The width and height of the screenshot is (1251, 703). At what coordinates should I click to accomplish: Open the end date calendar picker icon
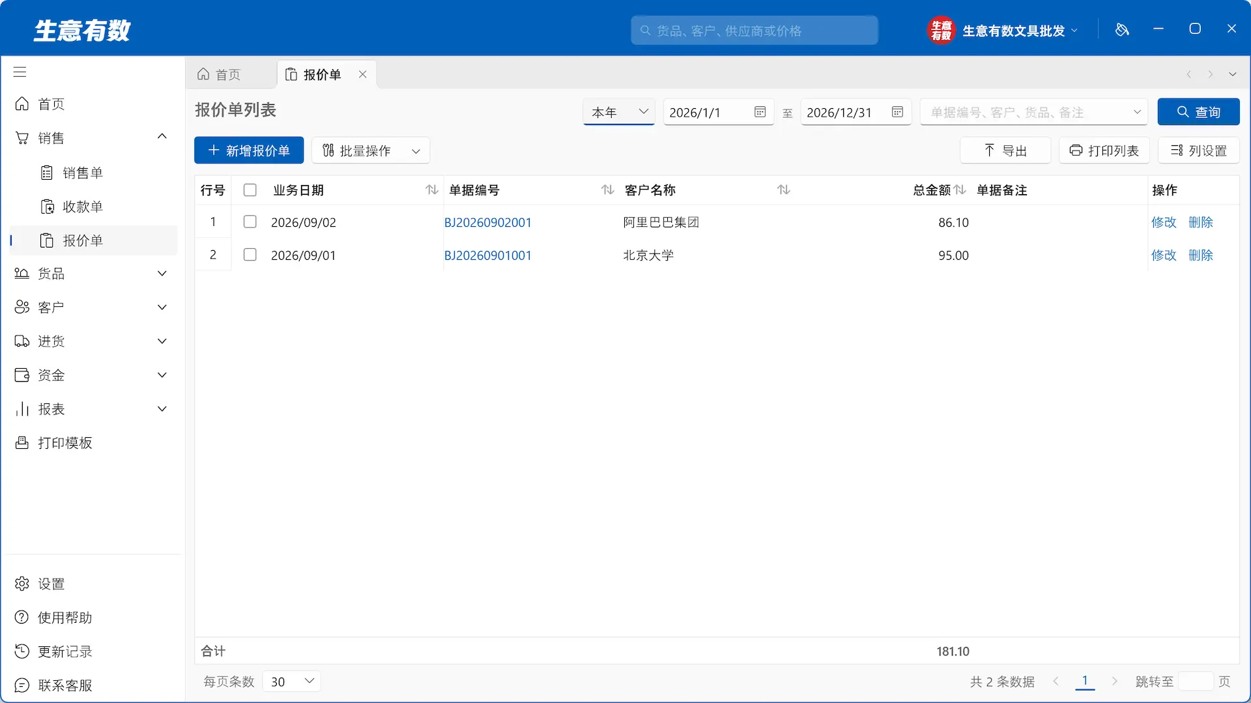tap(897, 112)
